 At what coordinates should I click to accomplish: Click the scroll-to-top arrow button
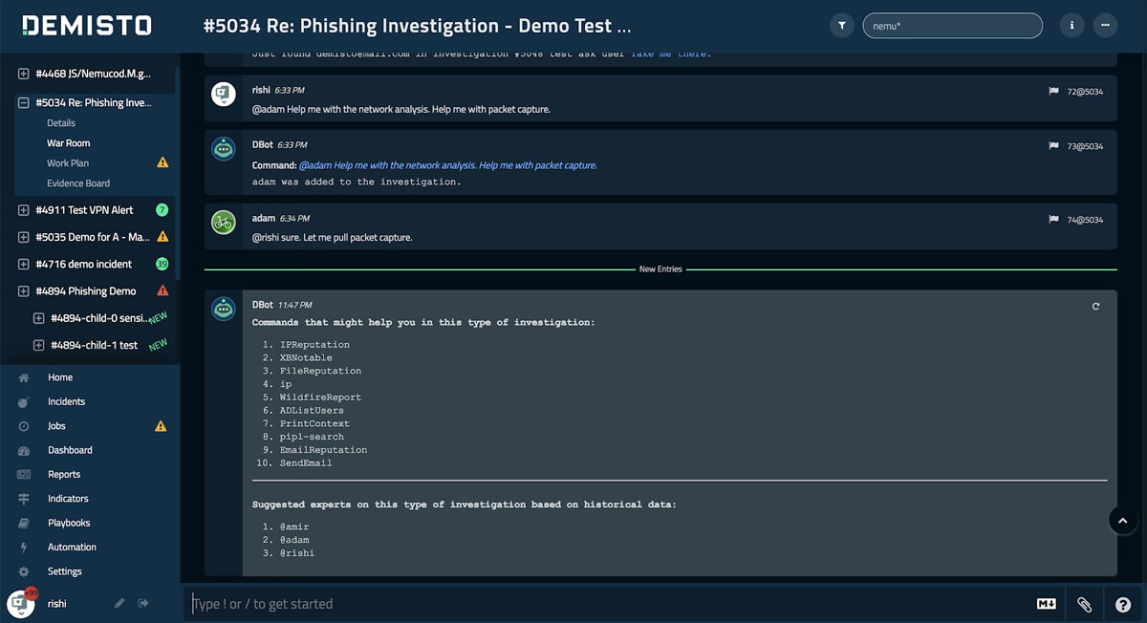click(x=1123, y=521)
